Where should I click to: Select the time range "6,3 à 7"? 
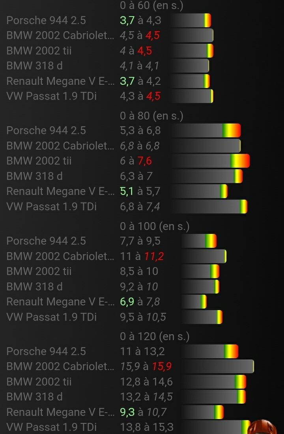tap(136, 176)
